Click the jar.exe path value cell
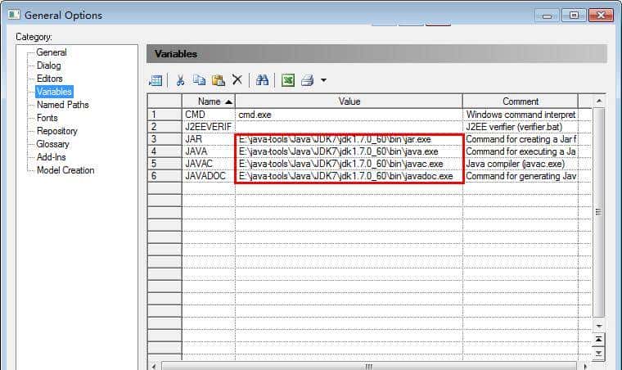Image resolution: width=622 pixels, height=370 pixels. (x=349, y=139)
